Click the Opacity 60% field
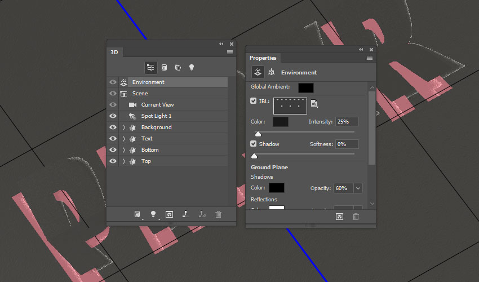Image resolution: width=479 pixels, height=282 pixels. tap(344, 188)
